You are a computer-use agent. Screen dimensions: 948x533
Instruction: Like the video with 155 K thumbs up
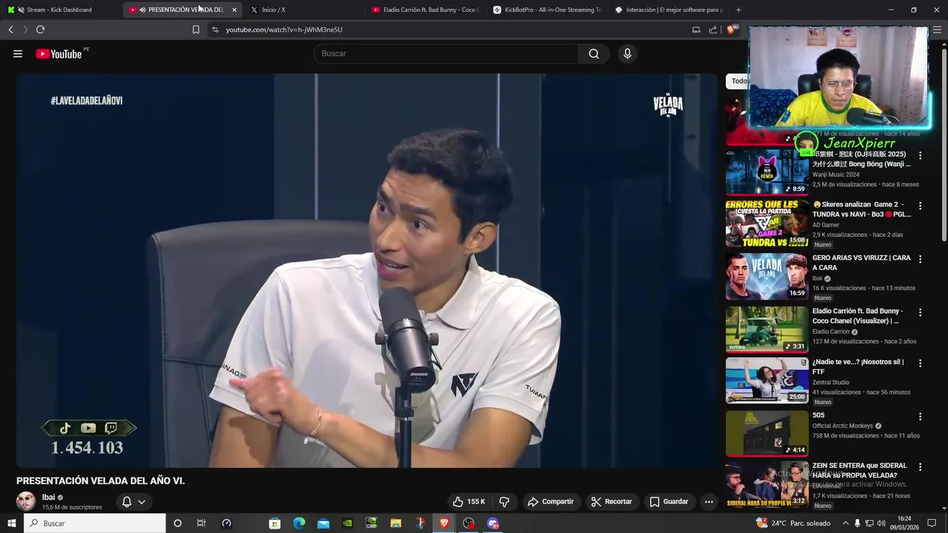[469, 502]
